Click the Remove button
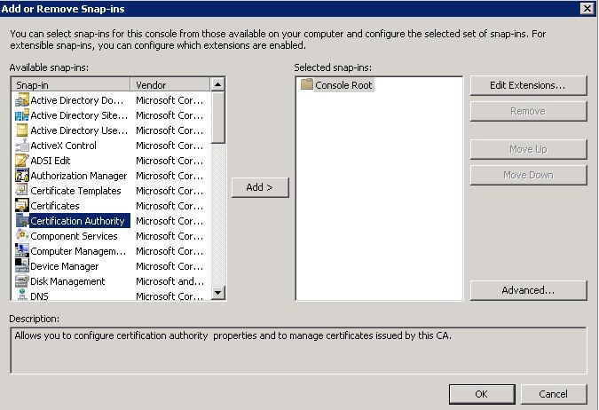 [x=528, y=111]
